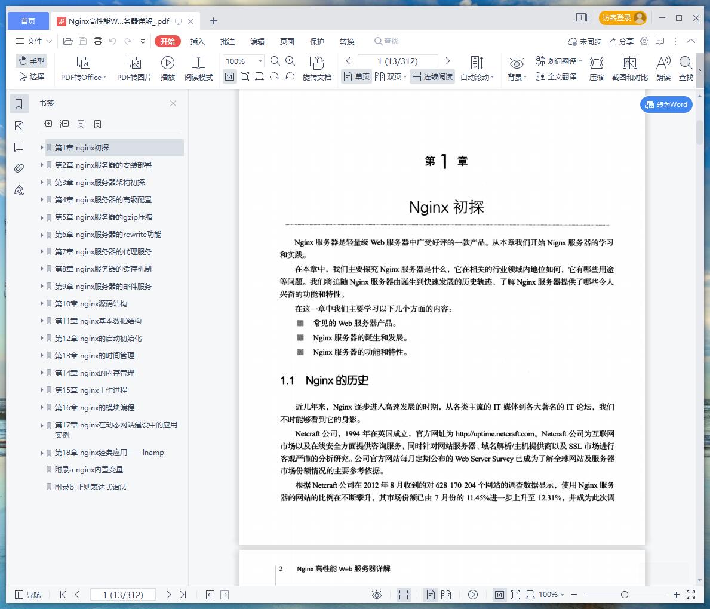Enter full screen from status bar icon
The image size is (710, 609).
click(x=691, y=595)
